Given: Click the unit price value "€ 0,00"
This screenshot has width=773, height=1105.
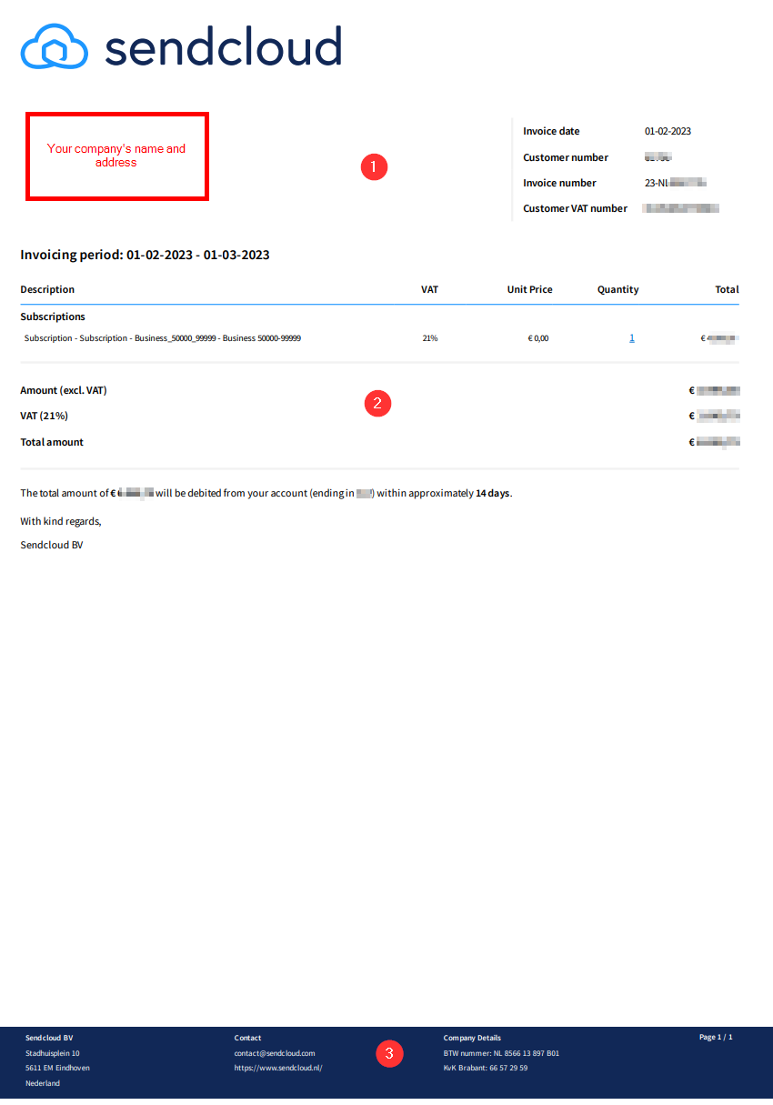Looking at the screenshot, I should [538, 338].
